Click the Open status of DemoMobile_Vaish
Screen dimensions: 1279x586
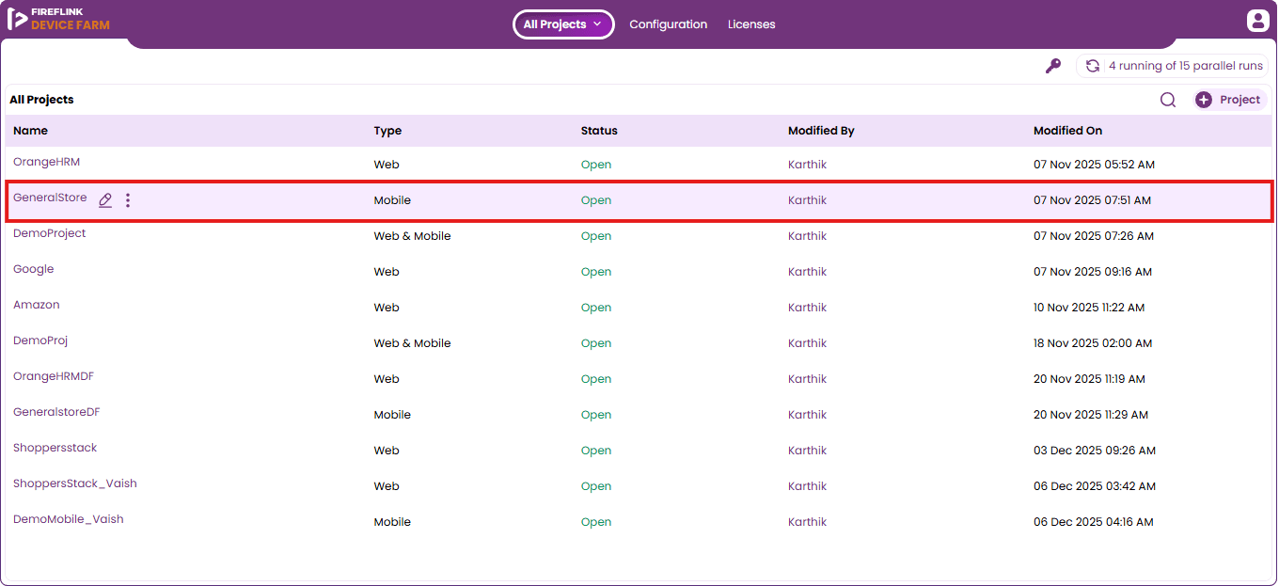pos(596,522)
